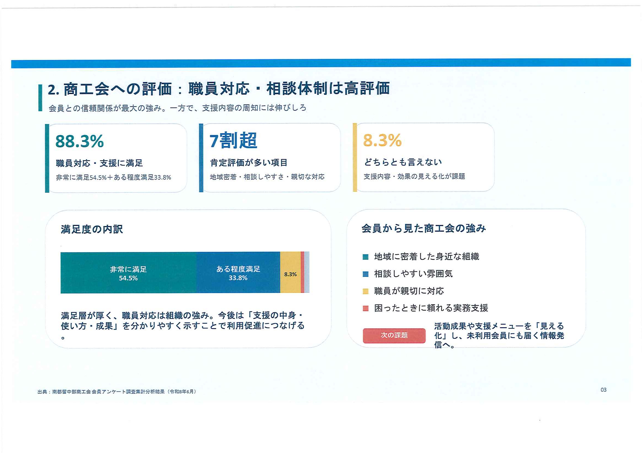The height and width of the screenshot is (453, 642).
Task: Click the text 地域密着・相談しやすさ・親切な対応
Action: (x=267, y=177)
